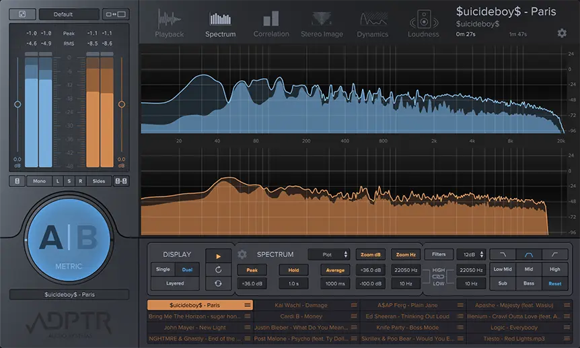Screen dimensions: 580x348
Task: Click the Zoom Hz button
Action: 406,254
